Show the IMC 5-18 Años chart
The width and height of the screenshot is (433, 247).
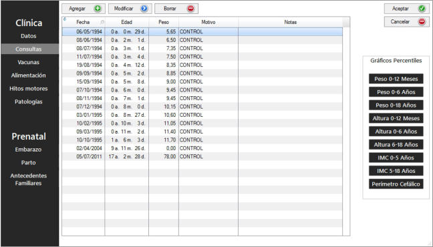396,171
